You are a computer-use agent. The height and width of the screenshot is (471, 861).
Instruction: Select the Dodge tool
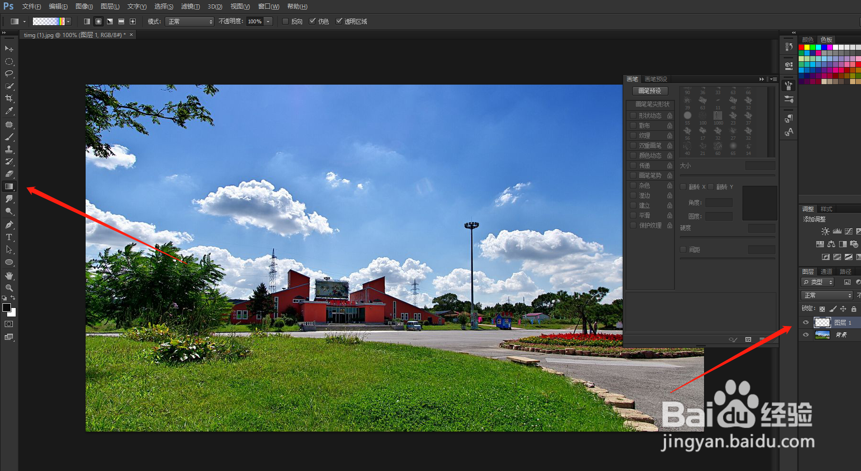(9, 211)
